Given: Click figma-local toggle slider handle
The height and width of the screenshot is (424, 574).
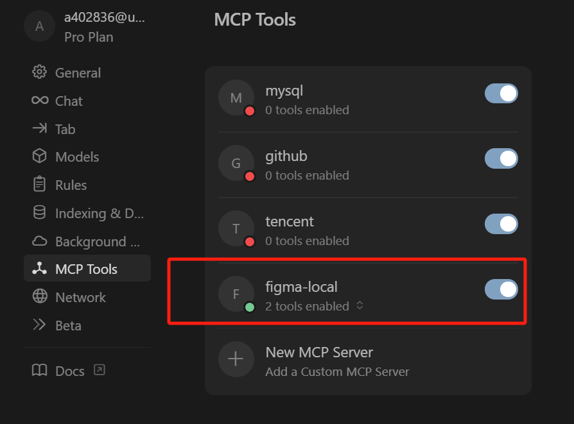Looking at the screenshot, I should [x=507, y=289].
